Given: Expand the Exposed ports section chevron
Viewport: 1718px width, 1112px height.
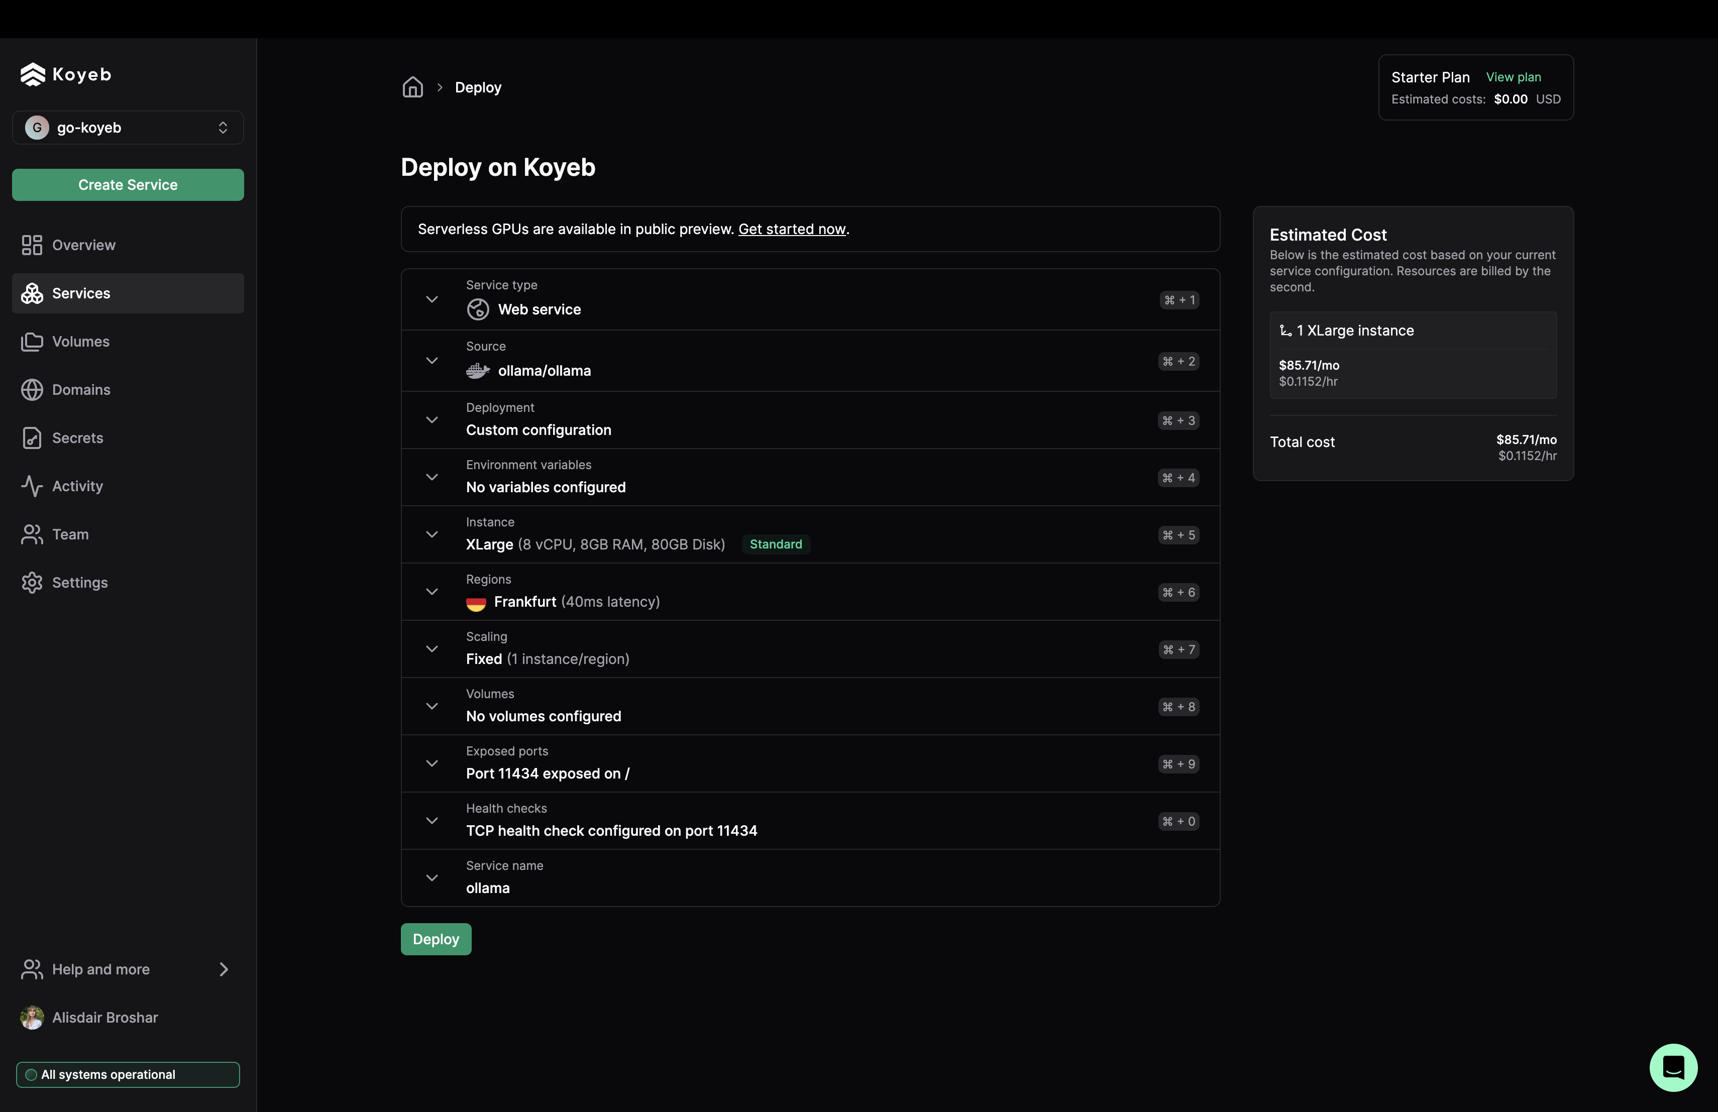Looking at the screenshot, I should point(432,763).
